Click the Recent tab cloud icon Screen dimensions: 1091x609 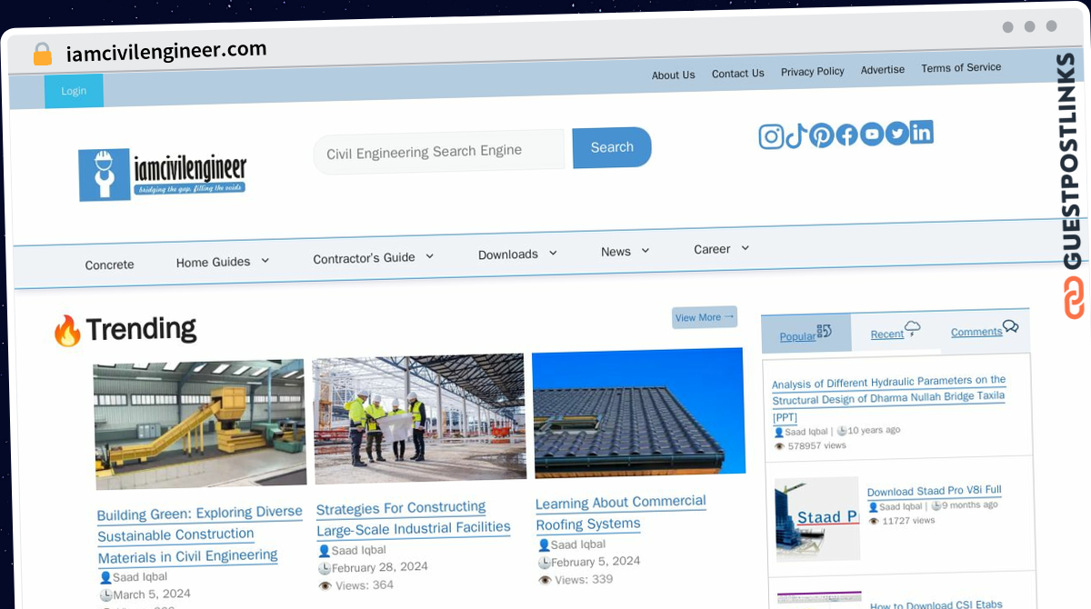pyautogui.click(x=912, y=328)
